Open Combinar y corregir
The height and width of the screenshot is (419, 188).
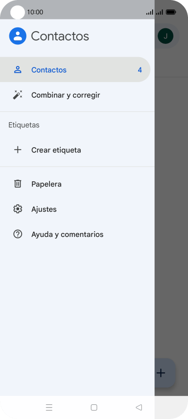[77, 95]
